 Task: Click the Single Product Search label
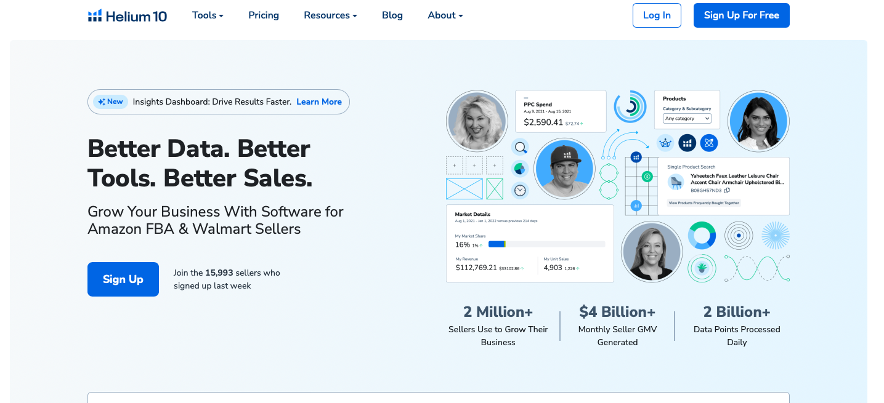(x=691, y=167)
